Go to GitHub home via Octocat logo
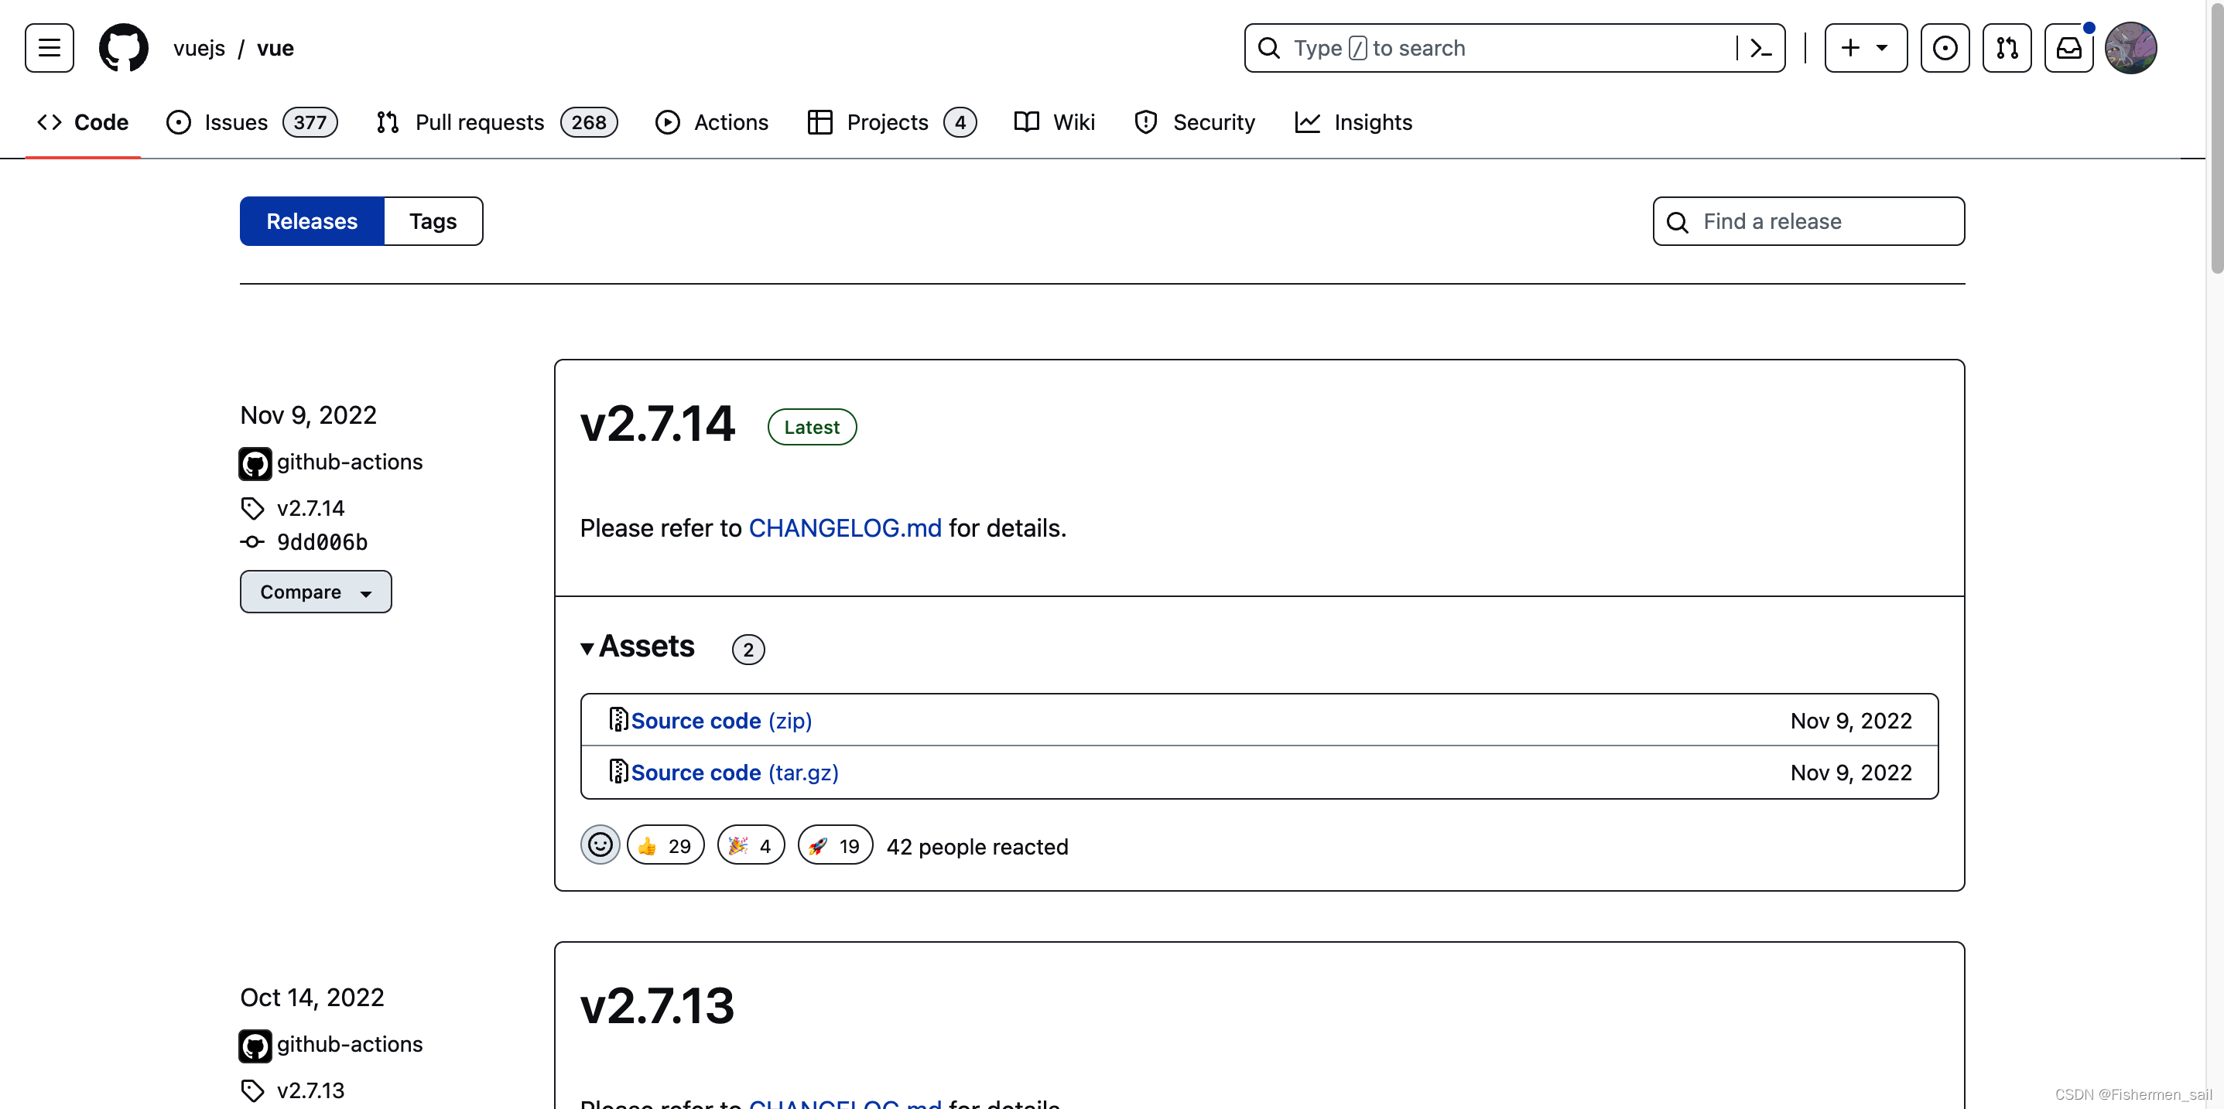 click(124, 47)
